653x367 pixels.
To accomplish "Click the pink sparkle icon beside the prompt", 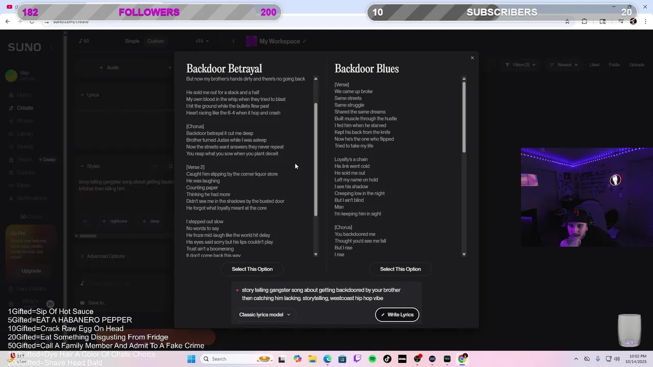I will pos(237,290).
